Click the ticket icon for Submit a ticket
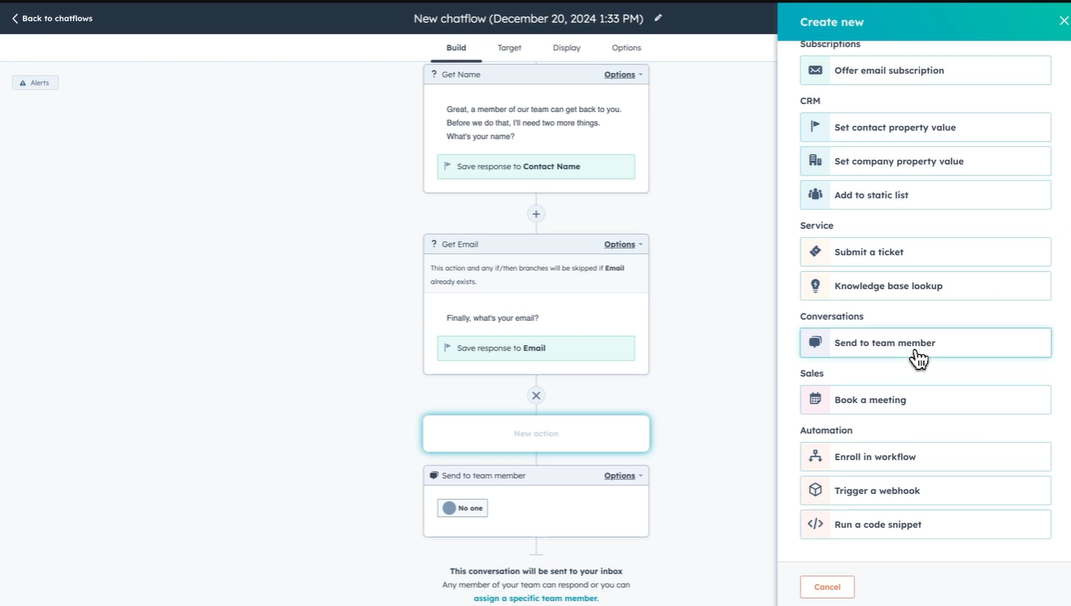The height and width of the screenshot is (606, 1071). click(815, 252)
